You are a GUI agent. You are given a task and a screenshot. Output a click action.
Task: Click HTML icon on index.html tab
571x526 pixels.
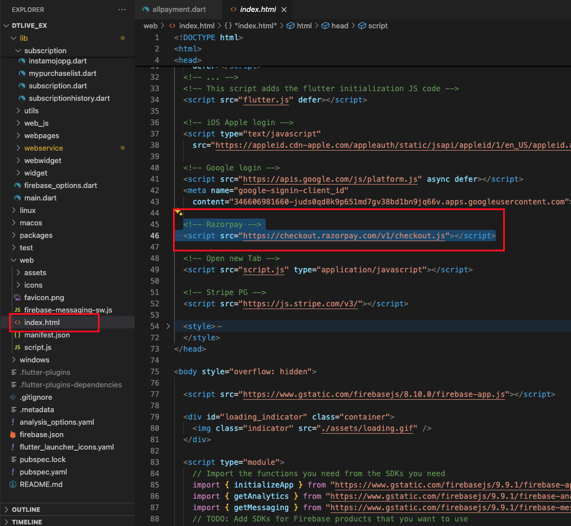pos(233,10)
